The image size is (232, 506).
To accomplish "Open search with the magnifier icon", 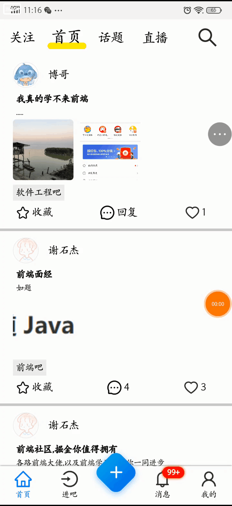I will click(x=207, y=37).
